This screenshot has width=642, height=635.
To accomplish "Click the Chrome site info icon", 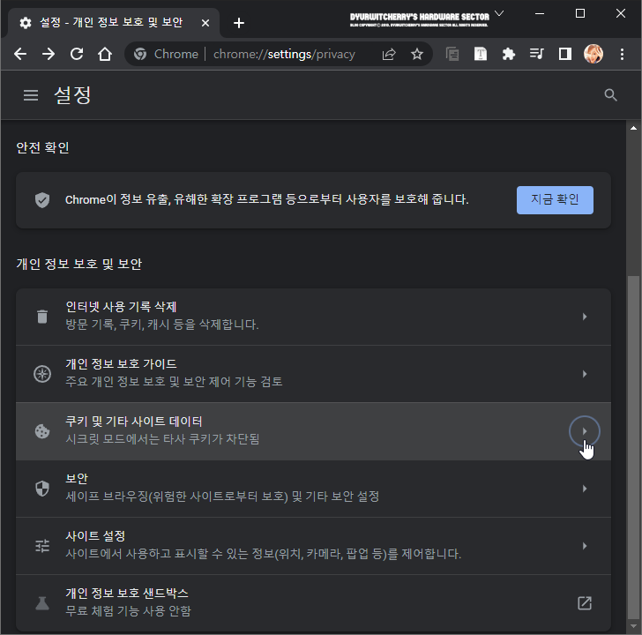I will click(x=140, y=54).
